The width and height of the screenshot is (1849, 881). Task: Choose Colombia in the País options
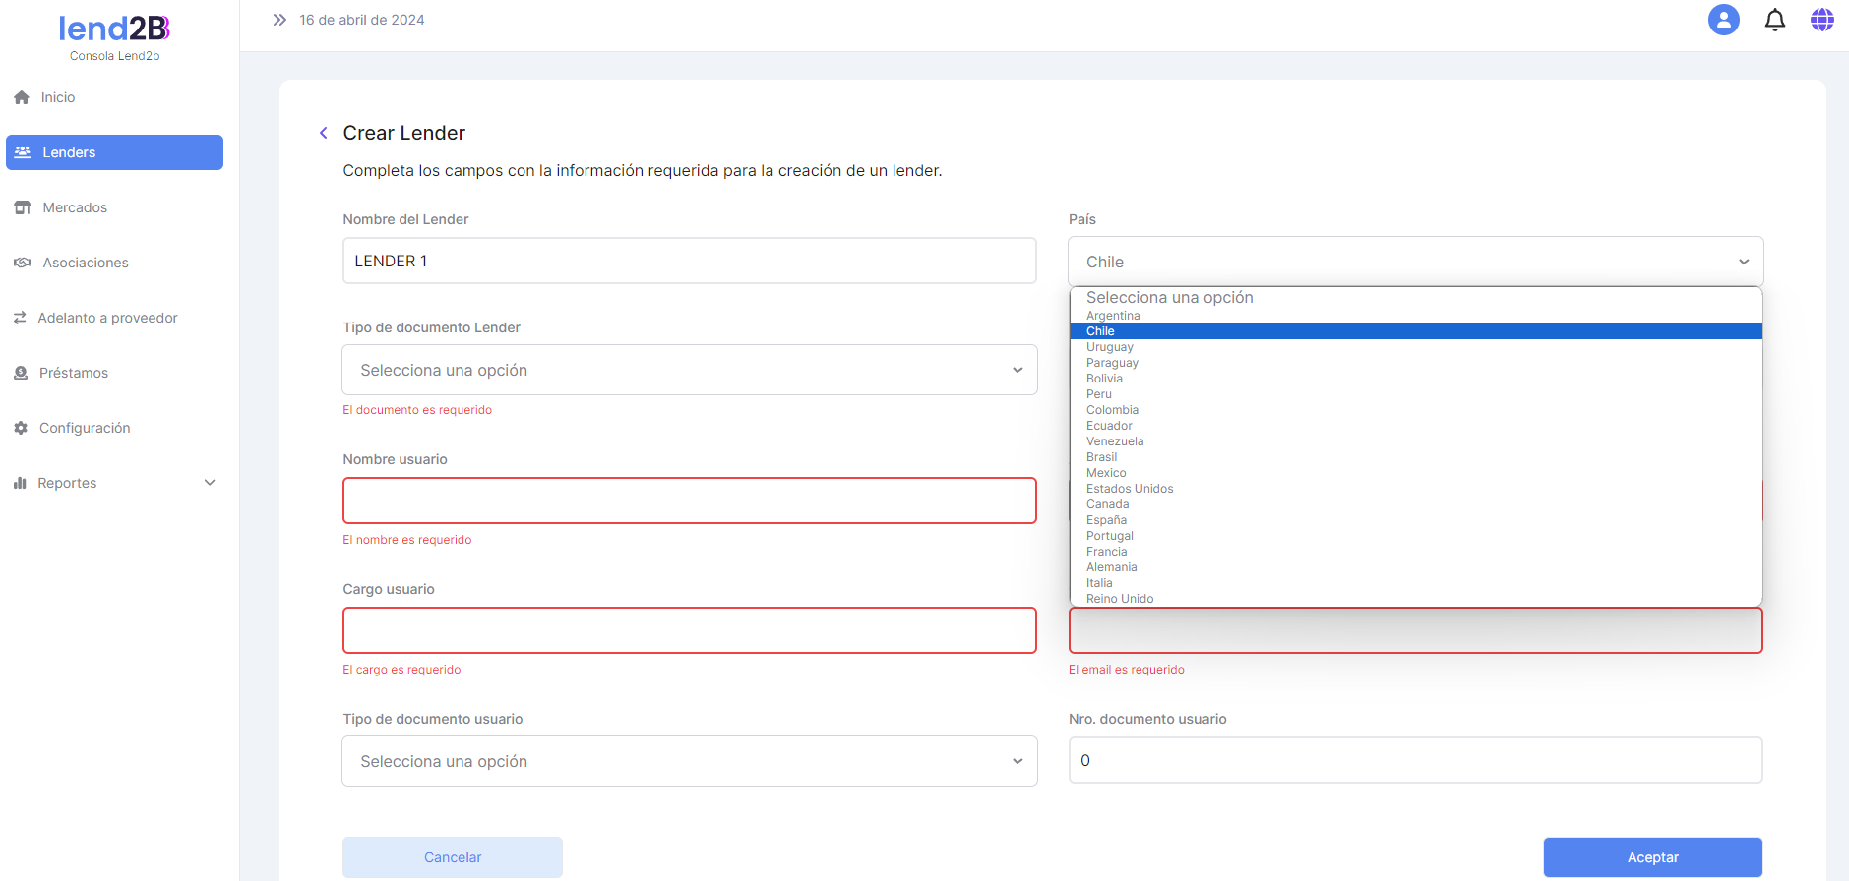tap(1112, 410)
